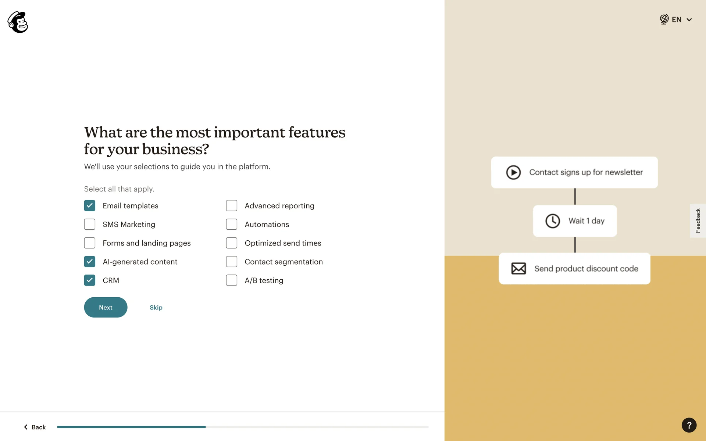Image resolution: width=706 pixels, height=441 pixels.
Task: Check Advanced reporting feature
Action: 232,206
